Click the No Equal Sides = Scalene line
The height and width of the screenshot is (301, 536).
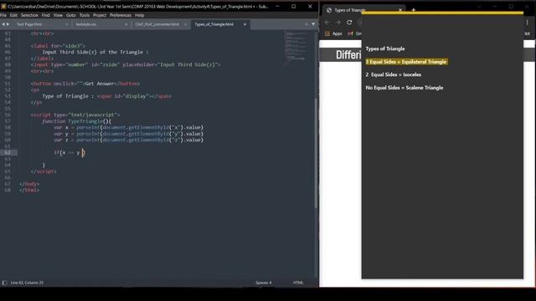(404, 88)
